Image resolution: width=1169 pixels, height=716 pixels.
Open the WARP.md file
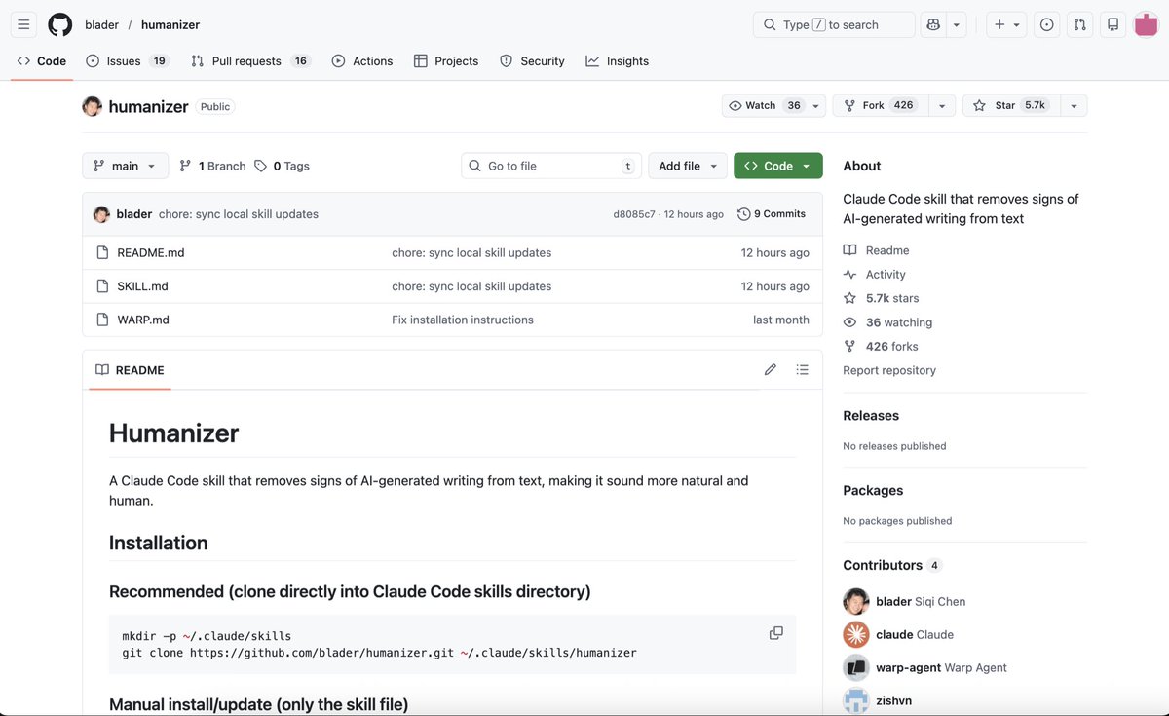tap(143, 320)
